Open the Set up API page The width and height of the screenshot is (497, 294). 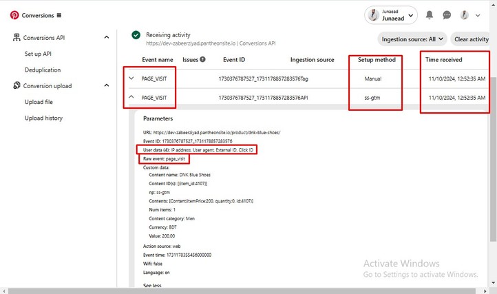38,54
